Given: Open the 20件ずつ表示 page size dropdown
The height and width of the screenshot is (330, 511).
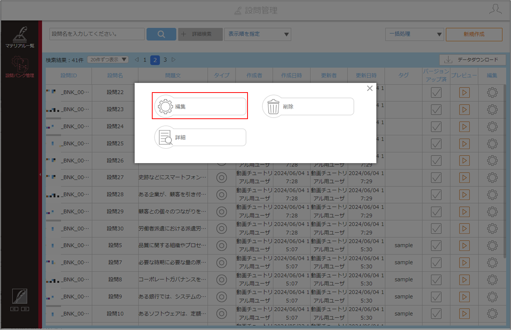Looking at the screenshot, I should 108,60.
